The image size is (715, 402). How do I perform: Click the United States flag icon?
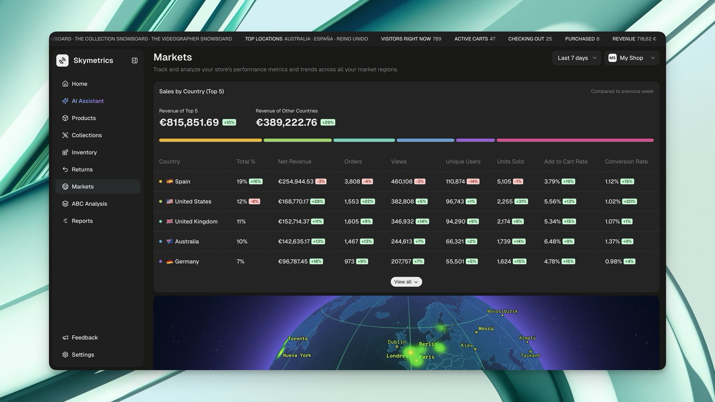(170, 201)
